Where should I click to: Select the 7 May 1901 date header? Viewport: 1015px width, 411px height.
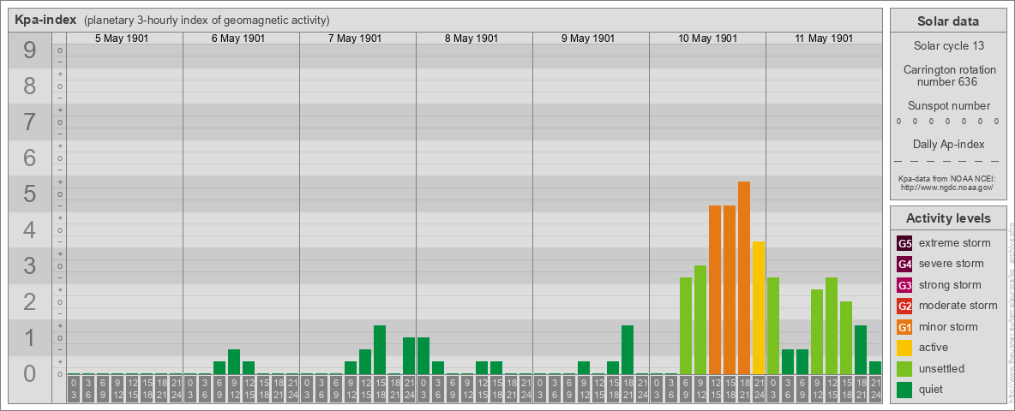pos(355,39)
